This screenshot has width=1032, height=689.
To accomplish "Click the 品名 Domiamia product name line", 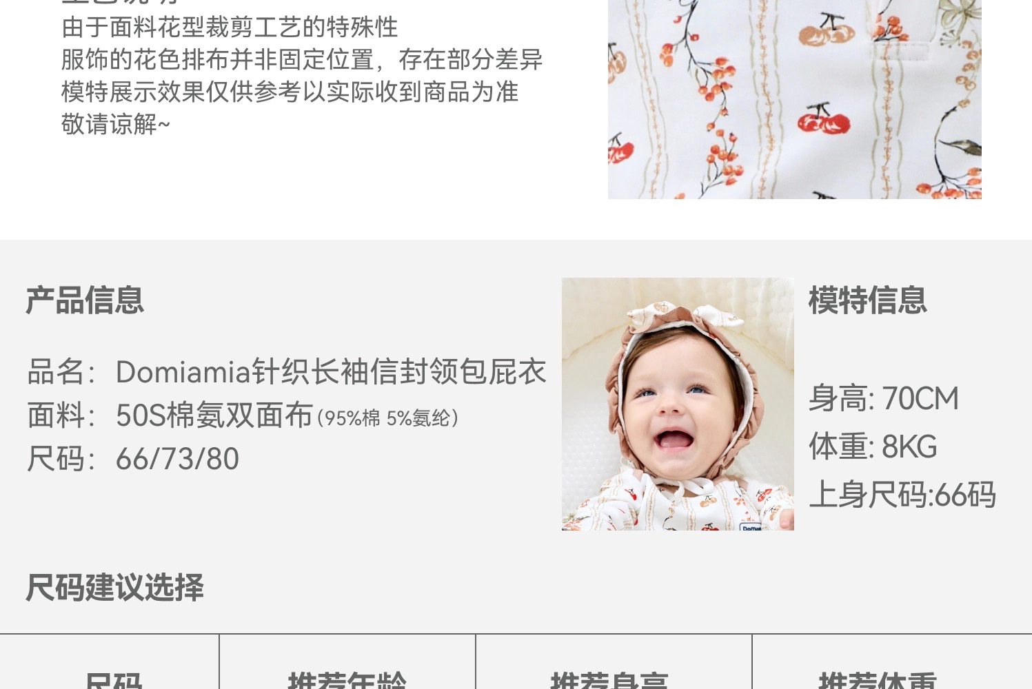I will tap(287, 372).
